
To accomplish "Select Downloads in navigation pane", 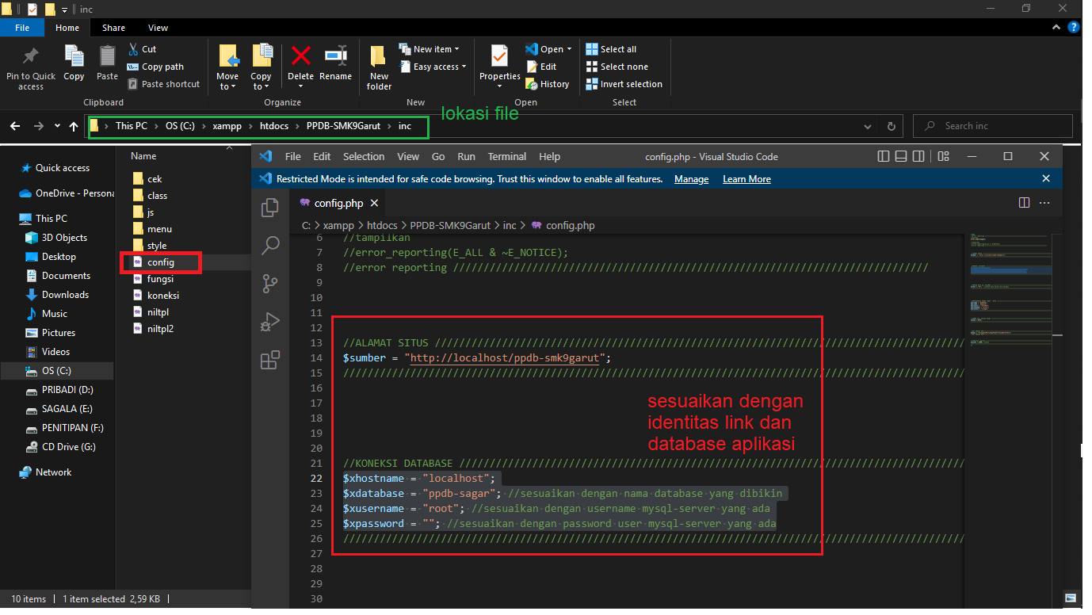I will click(56, 295).
